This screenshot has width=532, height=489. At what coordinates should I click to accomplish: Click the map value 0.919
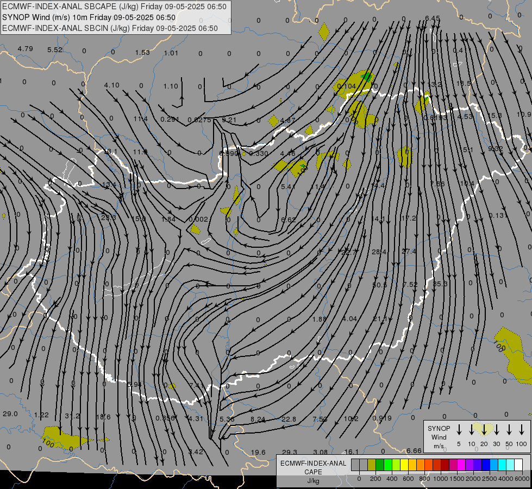[x=382, y=418]
